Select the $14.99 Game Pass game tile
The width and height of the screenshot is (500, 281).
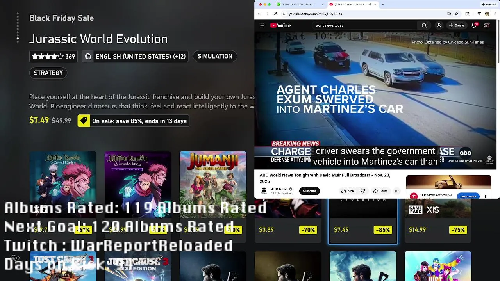(x=438, y=221)
